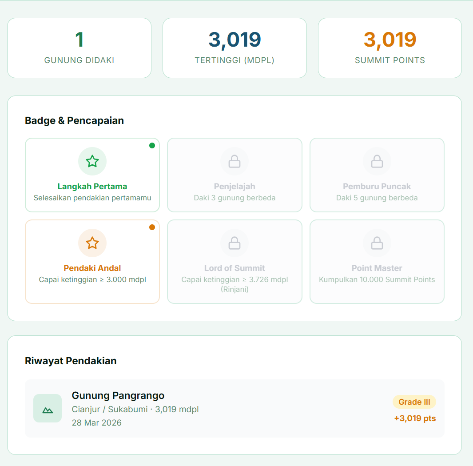The image size is (473, 466).
Task: Click the lock icon on Lord of Summit badge
Action: (235, 243)
